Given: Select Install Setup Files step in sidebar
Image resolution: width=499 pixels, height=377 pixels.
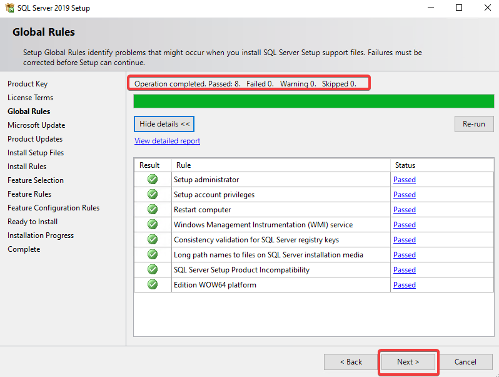Looking at the screenshot, I should click(x=36, y=153).
